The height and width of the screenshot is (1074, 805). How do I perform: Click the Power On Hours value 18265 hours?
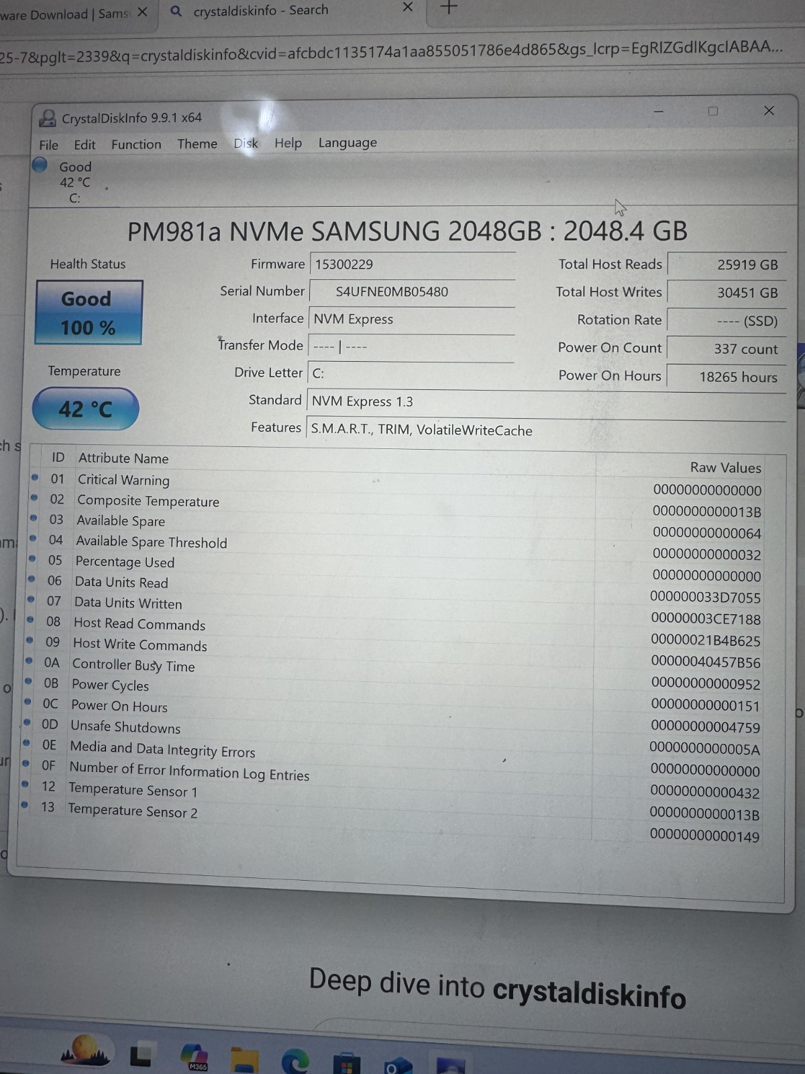tap(727, 377)
